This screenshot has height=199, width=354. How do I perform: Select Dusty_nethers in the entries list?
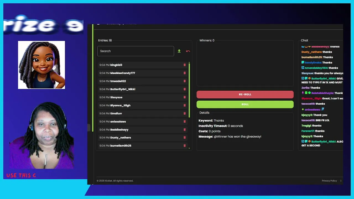(x=121, y=137)
